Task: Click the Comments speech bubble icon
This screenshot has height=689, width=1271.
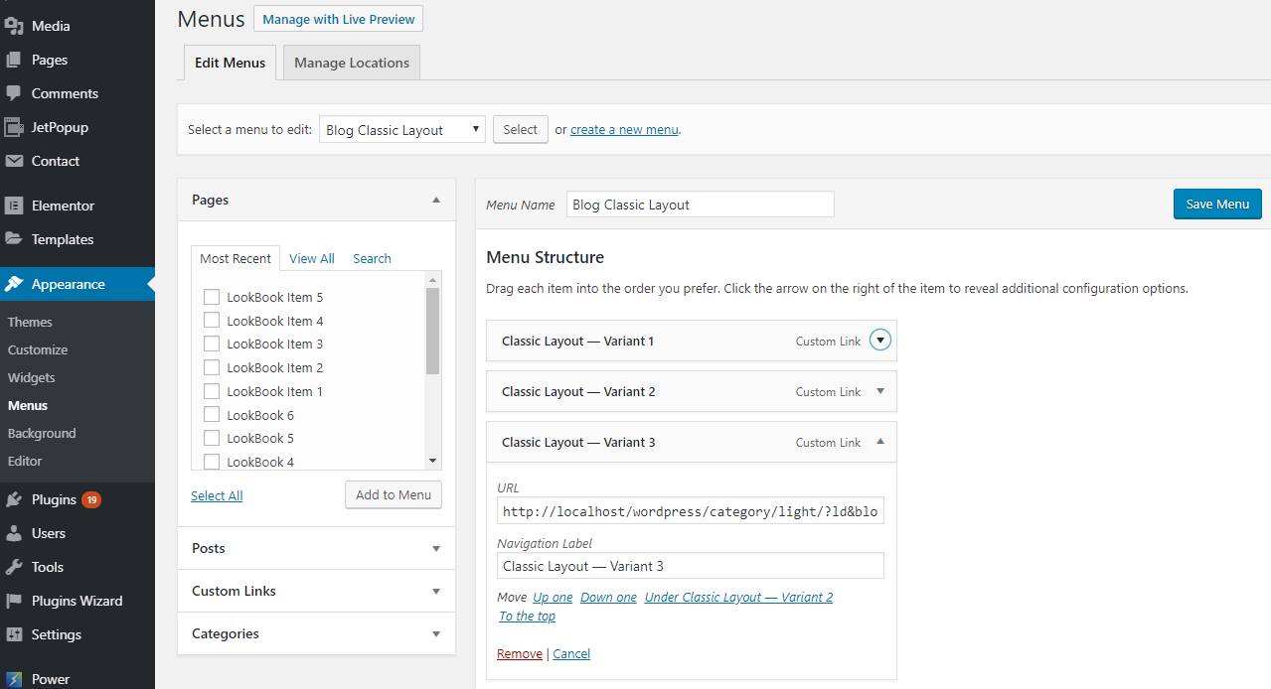Action: point(14,93)
